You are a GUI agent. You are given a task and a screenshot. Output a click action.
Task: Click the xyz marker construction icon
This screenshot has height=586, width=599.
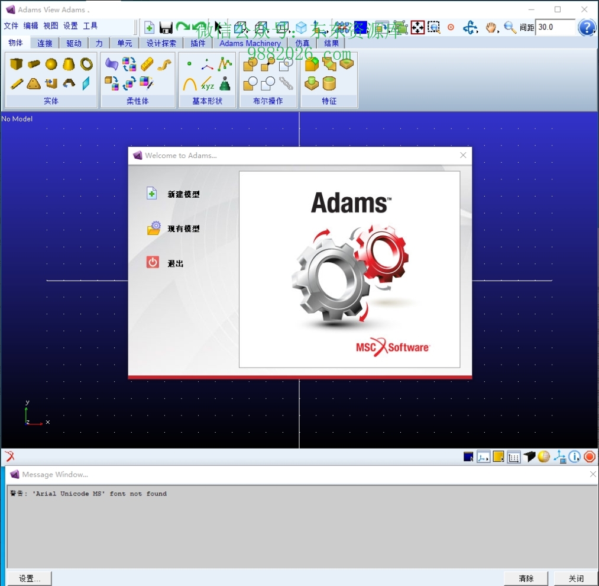[x=207, y=83]
